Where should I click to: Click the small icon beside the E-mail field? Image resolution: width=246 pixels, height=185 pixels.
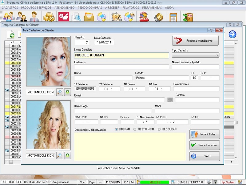click(x=170, y=100)
